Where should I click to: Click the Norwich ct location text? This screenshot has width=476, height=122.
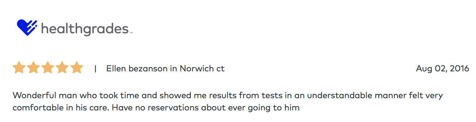click(202, 69)
